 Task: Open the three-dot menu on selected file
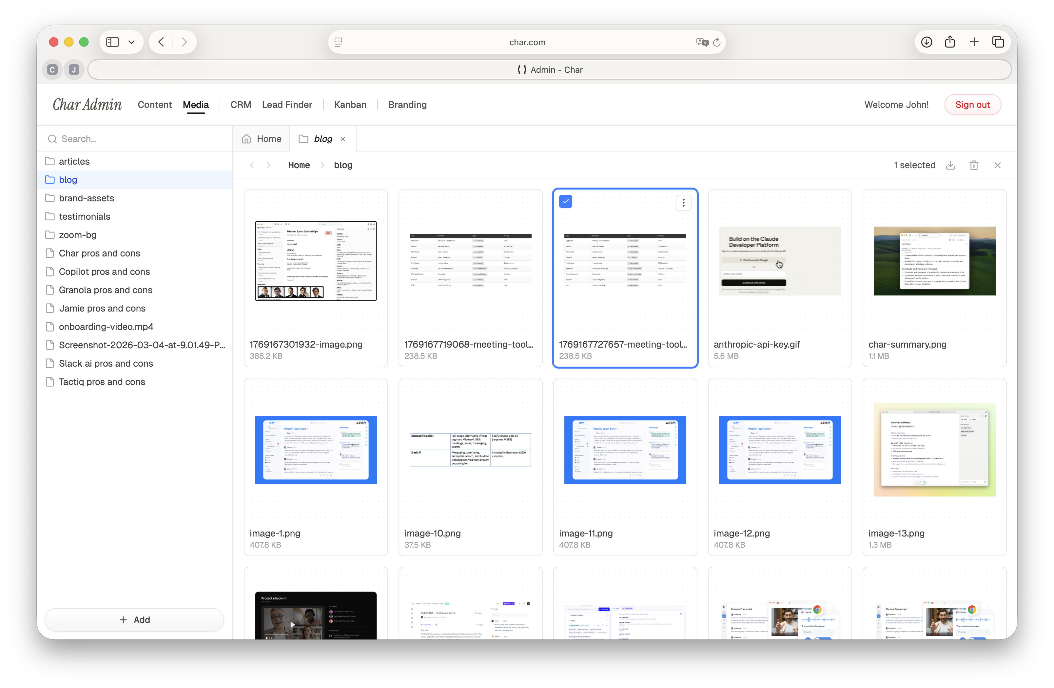(x=683, y=202)
